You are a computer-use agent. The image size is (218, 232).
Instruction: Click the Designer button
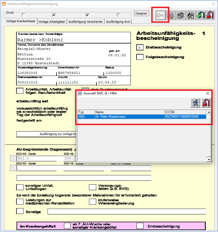pos(141,13)
